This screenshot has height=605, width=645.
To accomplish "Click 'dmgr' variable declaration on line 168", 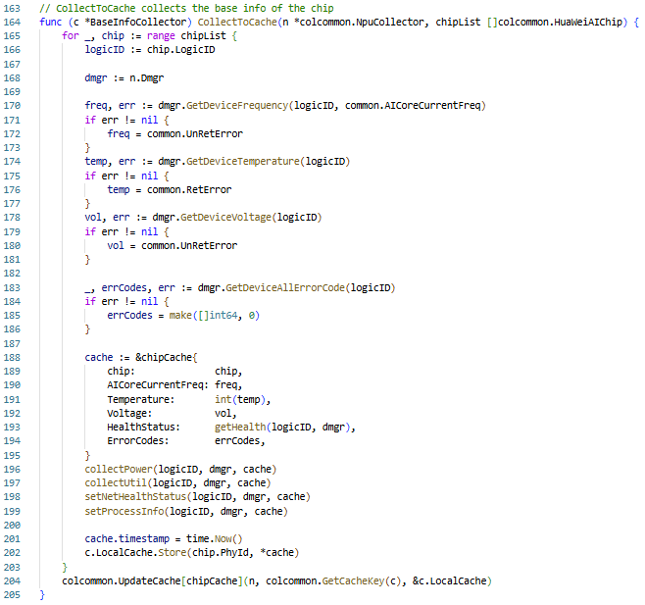I will click(x=96, y=78).
